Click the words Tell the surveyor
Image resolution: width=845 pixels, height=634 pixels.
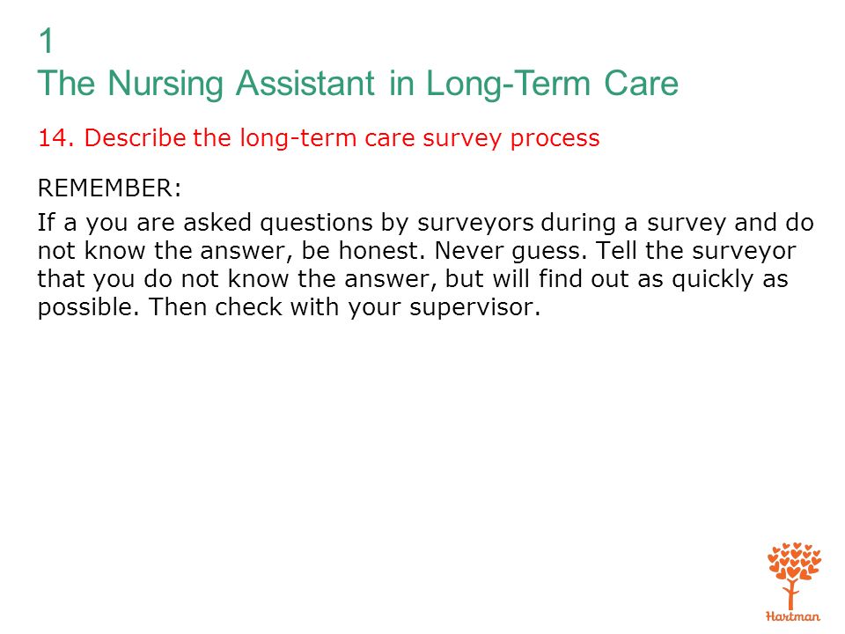tap(695, 252)
